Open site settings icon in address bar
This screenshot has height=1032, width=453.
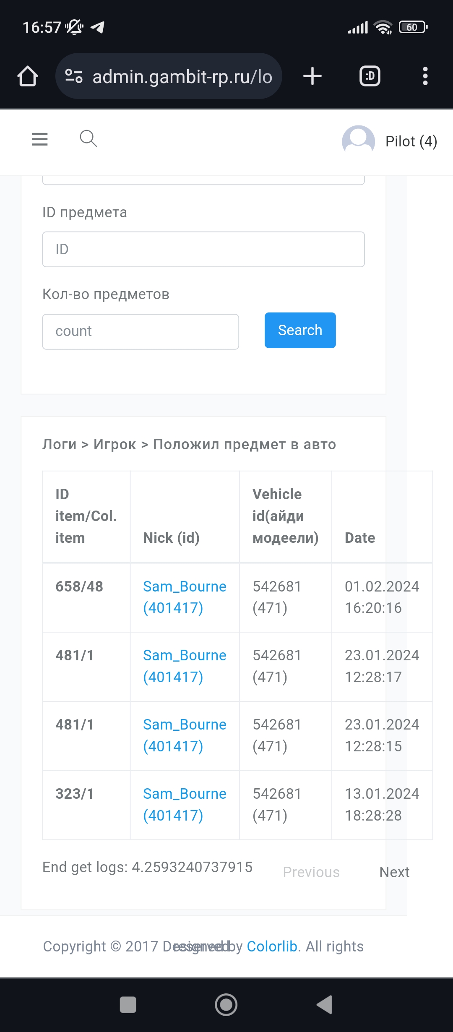[x=74, y=76]
